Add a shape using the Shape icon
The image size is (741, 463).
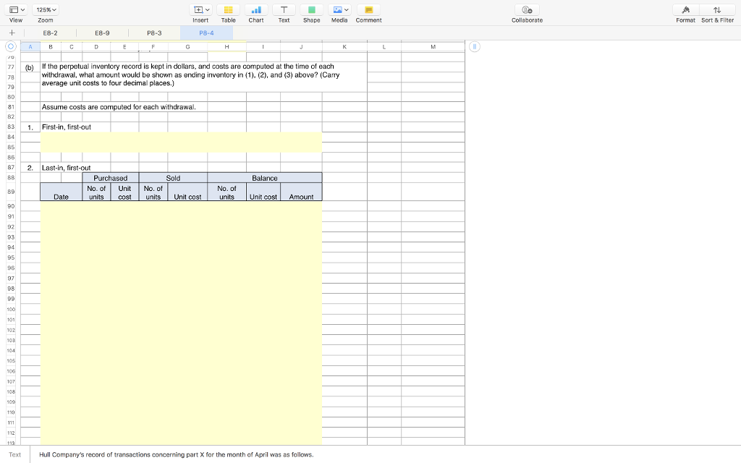[311, 11]
